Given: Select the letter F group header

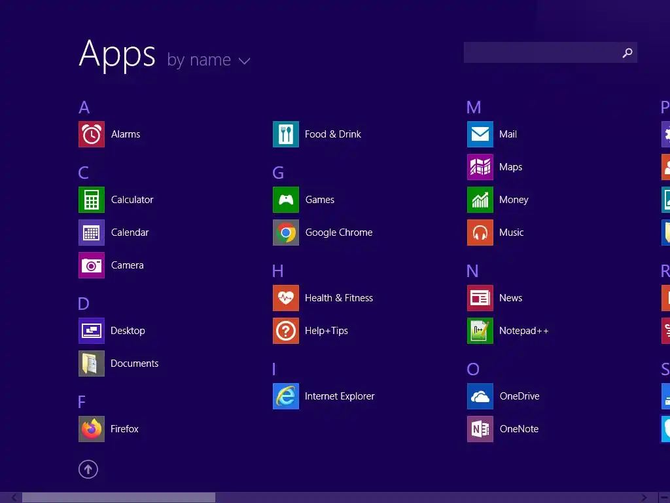Looking at the screenshot, I should coord(82,402).
